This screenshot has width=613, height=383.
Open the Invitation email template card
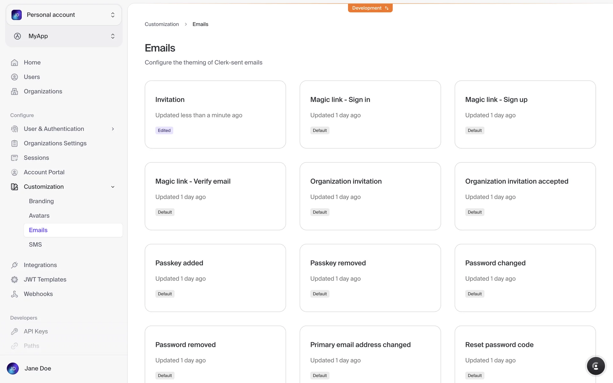tap(215, 114)
